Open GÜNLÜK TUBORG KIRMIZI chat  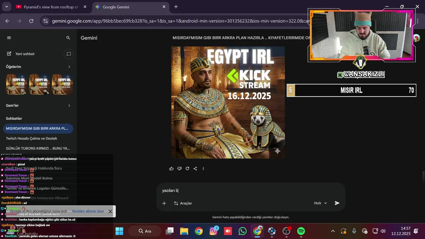click(x=38, y=148)
